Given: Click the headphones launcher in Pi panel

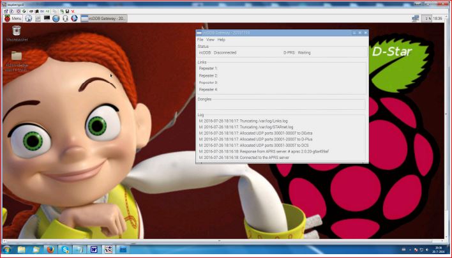Looking at the screenshot, I should [65, 19].
